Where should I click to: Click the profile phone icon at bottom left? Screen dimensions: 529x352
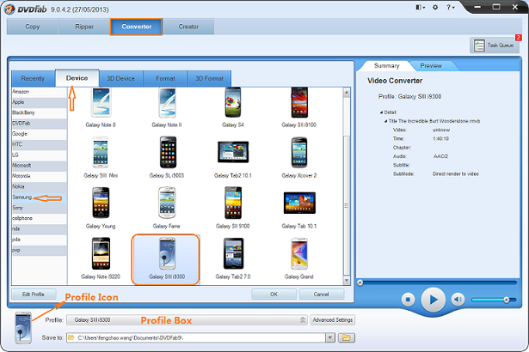click(23, 328)
